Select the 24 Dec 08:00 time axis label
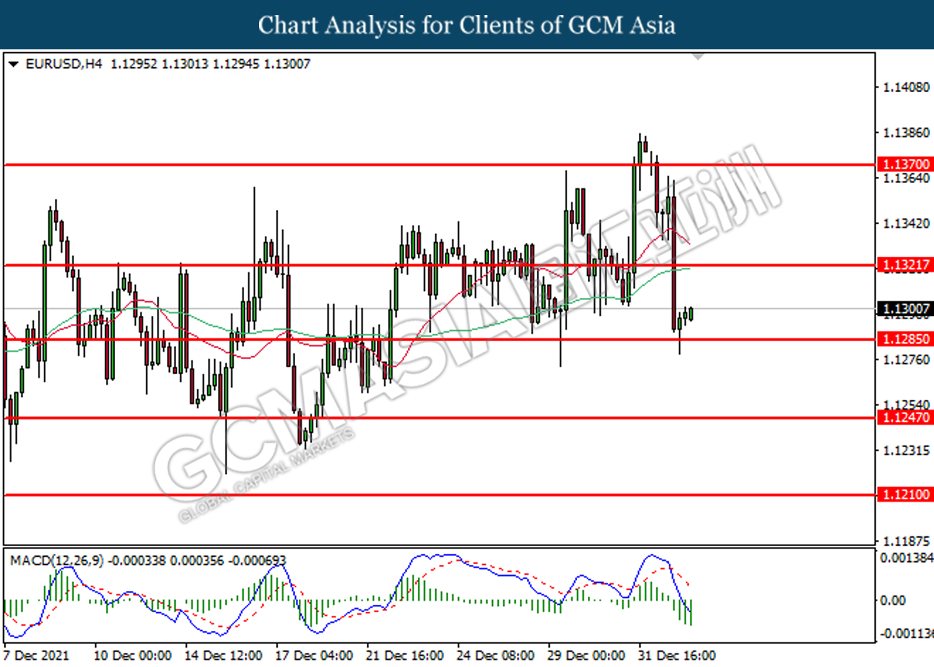The width and height of the screenshot is (934, 667). (496, 656)
